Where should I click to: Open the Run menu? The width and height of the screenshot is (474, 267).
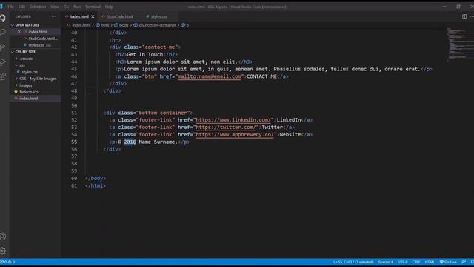[x=77, y=7]
